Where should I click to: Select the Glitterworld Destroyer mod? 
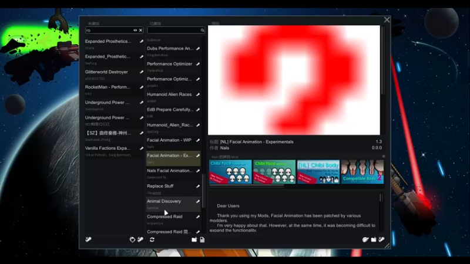pyautogui.click(x=114, y=75)
